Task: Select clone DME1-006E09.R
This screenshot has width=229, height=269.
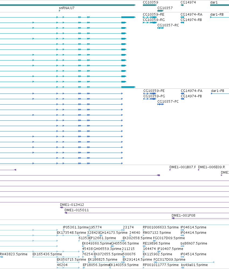Action: click(x=212, y=167)
